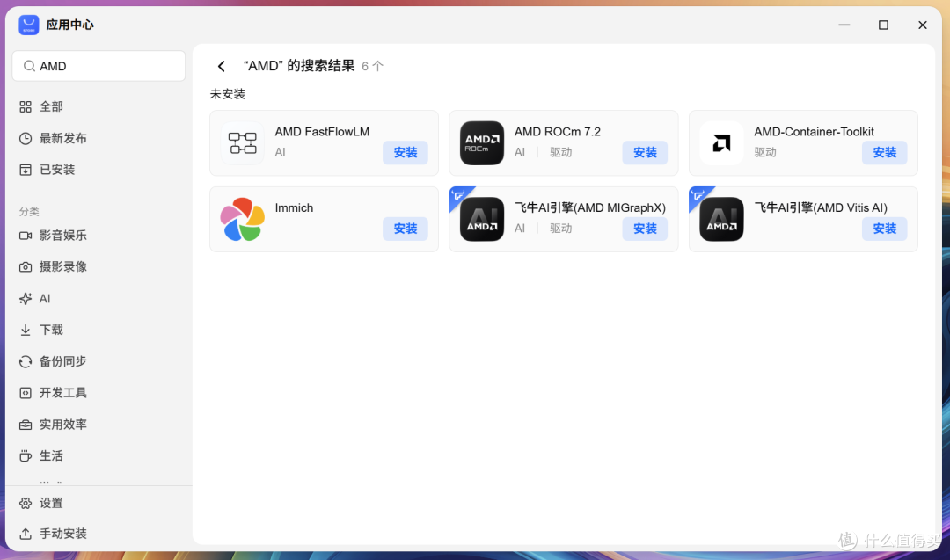Click the AMD ROCm 7.2 title text
The width and height of the screenshot is (950, 560).
click(x=558, y=132)
